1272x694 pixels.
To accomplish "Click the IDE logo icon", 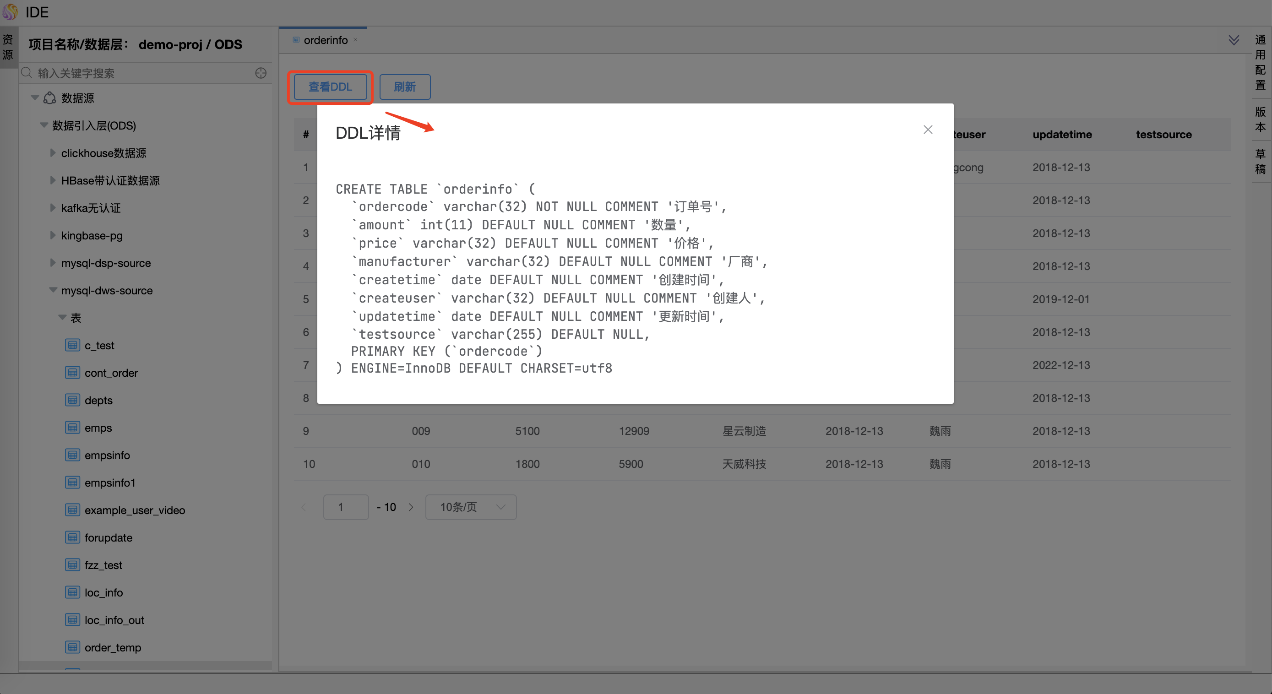I will click(10, 12).
